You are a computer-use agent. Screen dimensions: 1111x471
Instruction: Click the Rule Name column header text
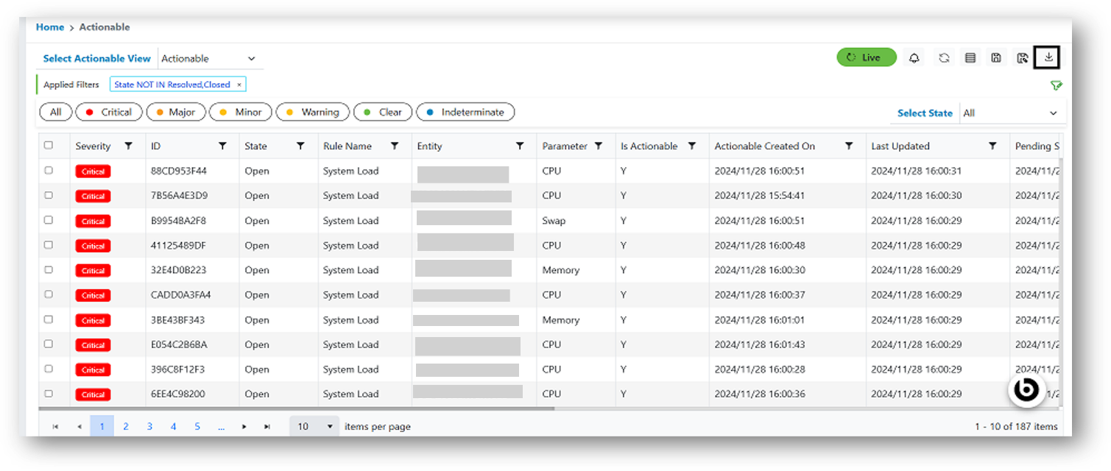348,146
